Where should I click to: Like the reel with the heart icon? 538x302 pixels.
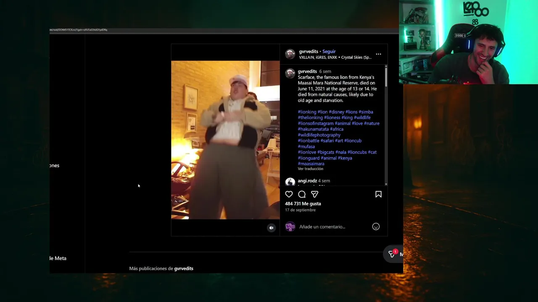pyautogui.click(x=289, y=194)
